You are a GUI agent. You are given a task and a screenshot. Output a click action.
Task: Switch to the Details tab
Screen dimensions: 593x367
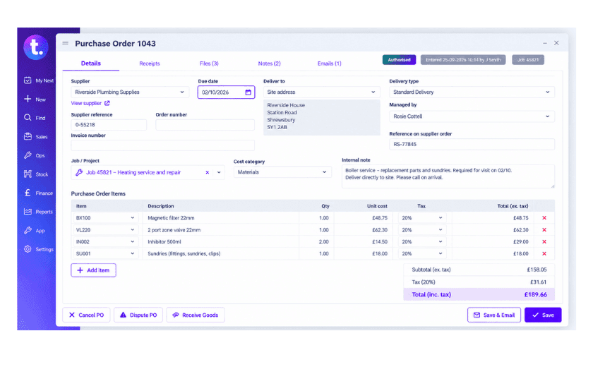coord(91,64)
